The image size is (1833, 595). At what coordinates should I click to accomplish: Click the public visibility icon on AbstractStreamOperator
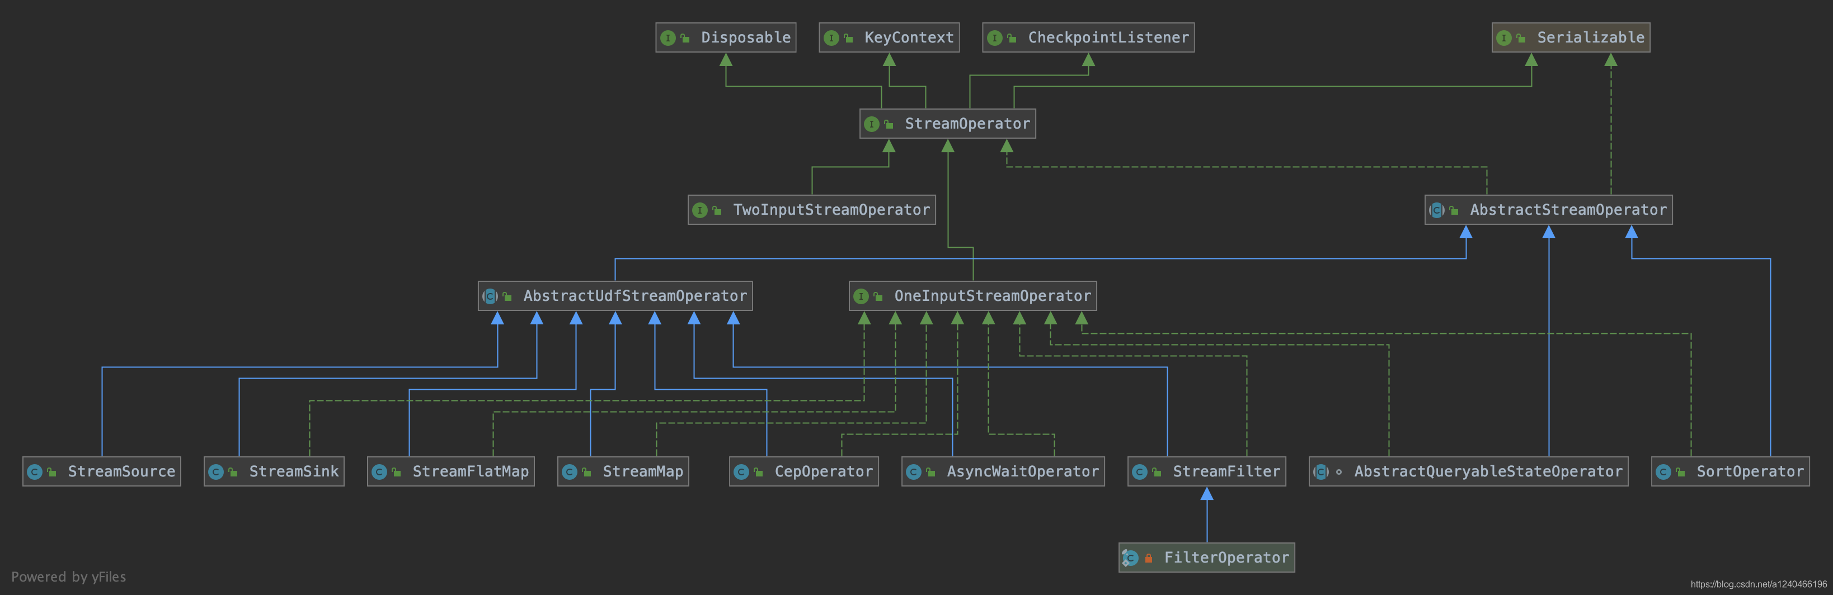[x=1454, y=210]
